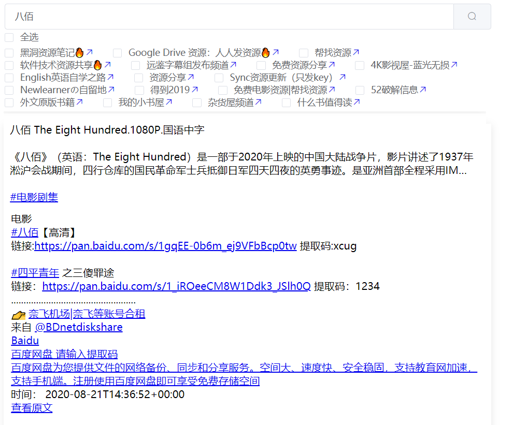513x425 pixels.
Task: Check the 帮找资源 channel checkbox
Action: [x=304, y=53]
